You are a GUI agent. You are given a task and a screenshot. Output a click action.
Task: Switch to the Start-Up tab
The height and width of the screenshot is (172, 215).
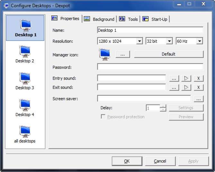click(155, 19)
